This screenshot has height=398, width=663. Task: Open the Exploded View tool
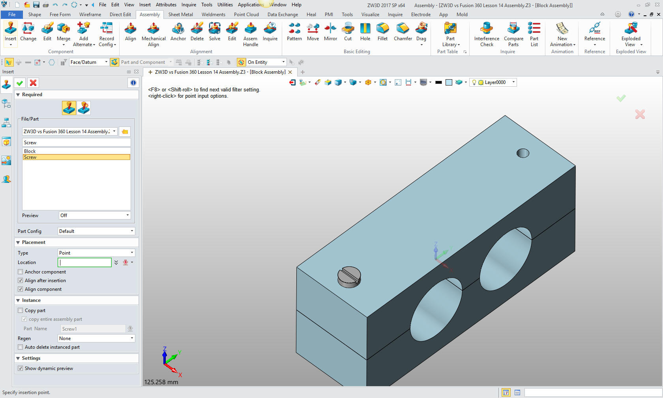(631, 34)
